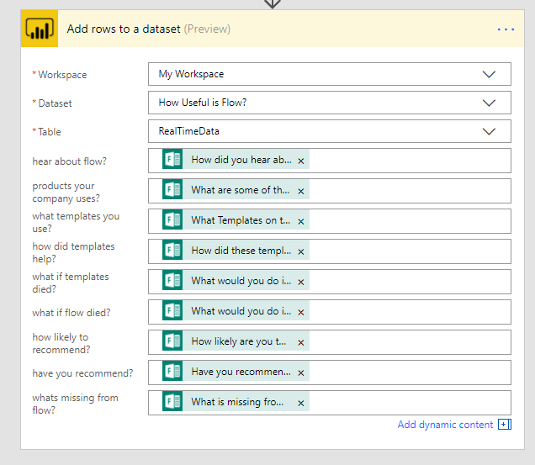Viewport: 535px width, 465px height.
Task: Click the 'Add rows to a dataset' title
Action: tap(124, 29)
